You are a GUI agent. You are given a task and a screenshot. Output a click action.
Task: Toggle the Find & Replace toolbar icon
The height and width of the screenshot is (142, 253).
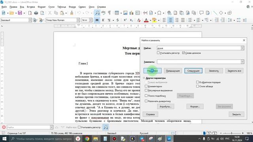pos(97,13)
